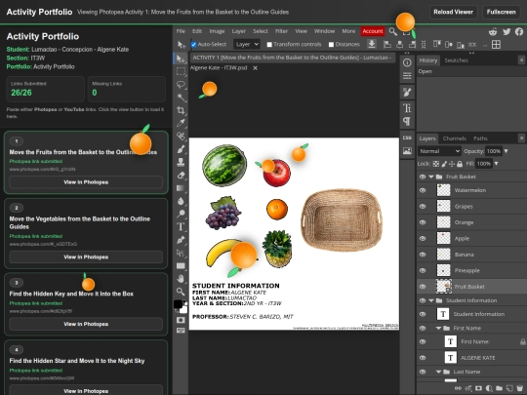Select the Type tool in toolbar
The height and width of the screenshot is (395, 527).
[181, 226]
